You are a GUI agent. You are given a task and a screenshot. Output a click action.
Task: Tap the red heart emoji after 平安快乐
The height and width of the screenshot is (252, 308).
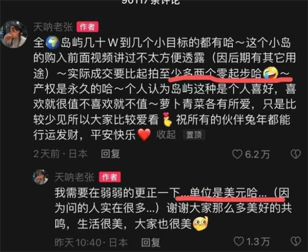tap(144, 135)
